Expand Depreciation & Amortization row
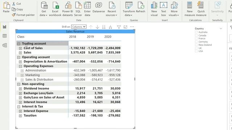Viewport: 232px width, 130px height. pos(20,62)
